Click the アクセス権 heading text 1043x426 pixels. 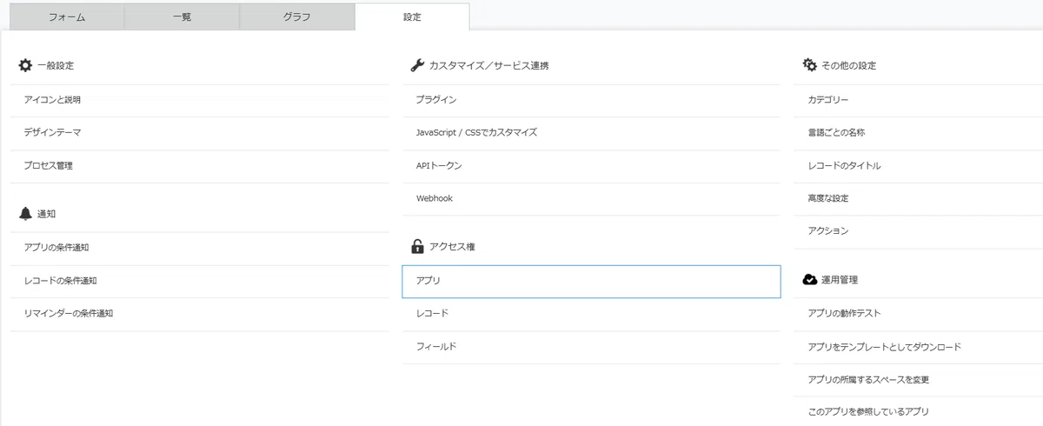coord(452,247)
